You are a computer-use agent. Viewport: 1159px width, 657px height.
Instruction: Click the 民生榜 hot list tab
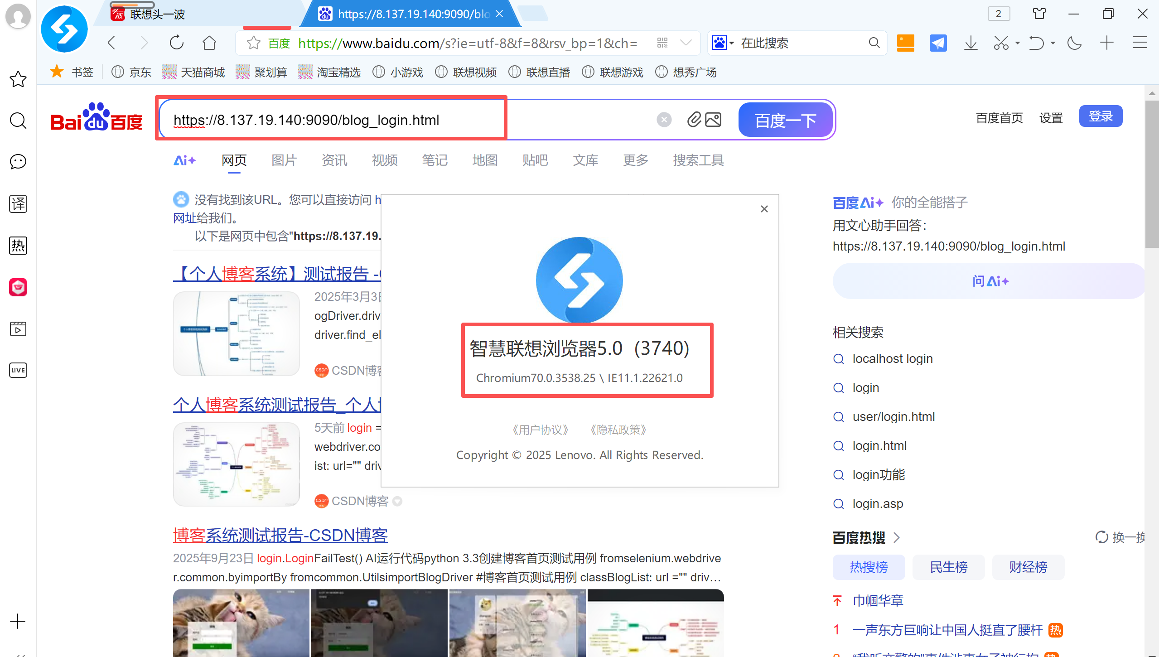(x=948, y=567)
